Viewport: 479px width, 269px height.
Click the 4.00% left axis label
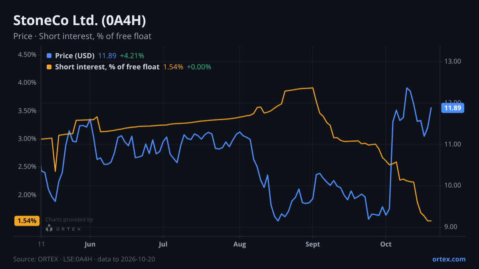pos(27,83)
